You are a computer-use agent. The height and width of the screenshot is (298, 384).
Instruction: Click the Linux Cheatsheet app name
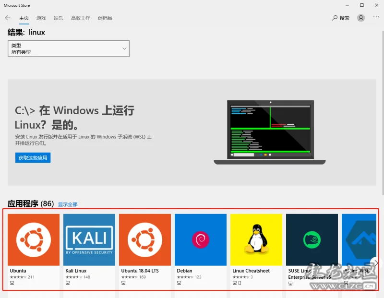tap(251, 271)
